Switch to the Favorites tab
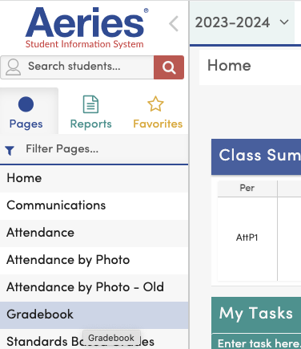 (x=158, y=112)
